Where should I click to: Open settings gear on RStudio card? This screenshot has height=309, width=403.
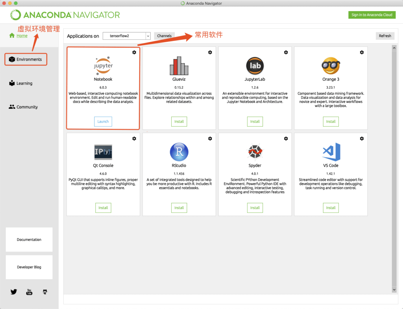(210, 138)
